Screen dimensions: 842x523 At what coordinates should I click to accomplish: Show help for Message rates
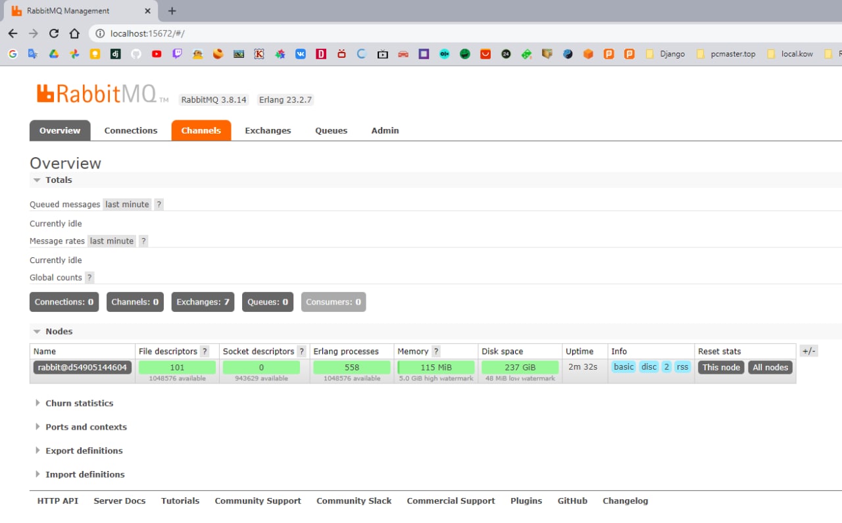143,241
